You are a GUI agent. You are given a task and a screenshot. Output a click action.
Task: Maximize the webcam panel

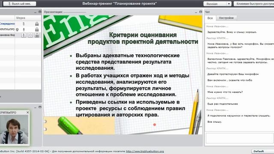tap(40, 107)
